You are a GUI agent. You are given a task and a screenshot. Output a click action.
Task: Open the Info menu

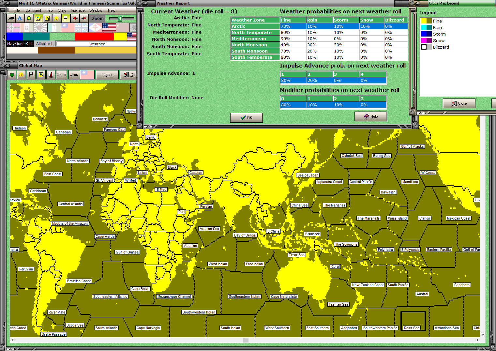pos(50,10)
